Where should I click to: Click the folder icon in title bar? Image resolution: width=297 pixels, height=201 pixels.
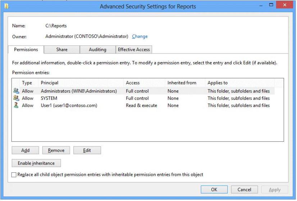[6, 6]
